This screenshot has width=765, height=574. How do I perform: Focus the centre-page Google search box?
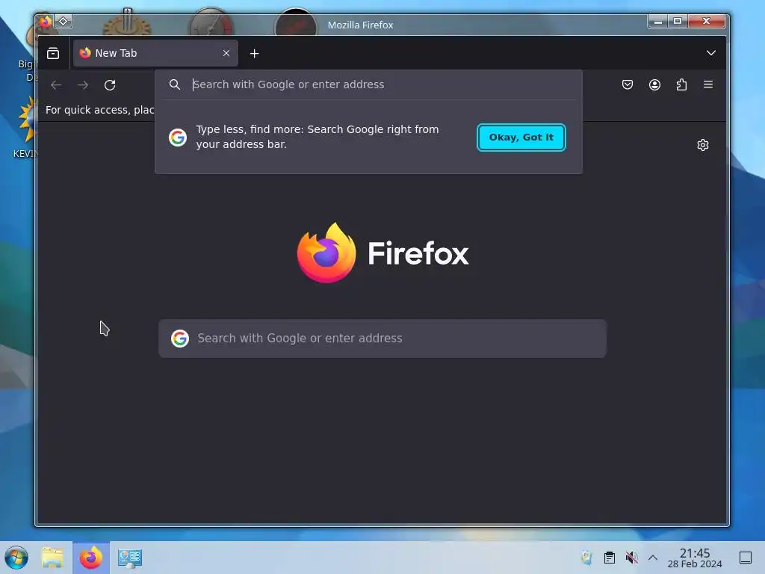pos(382,339)
